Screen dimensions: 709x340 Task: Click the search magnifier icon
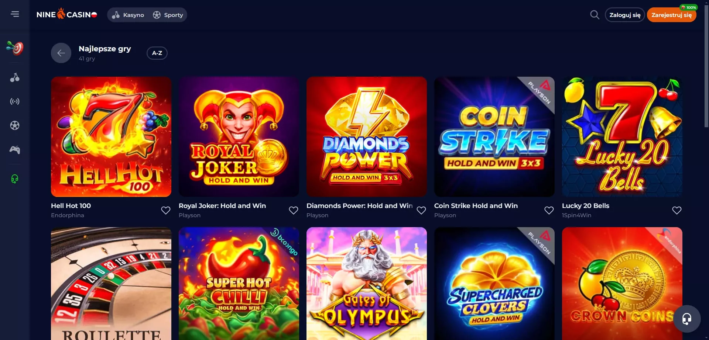click(x=595, y=15)
